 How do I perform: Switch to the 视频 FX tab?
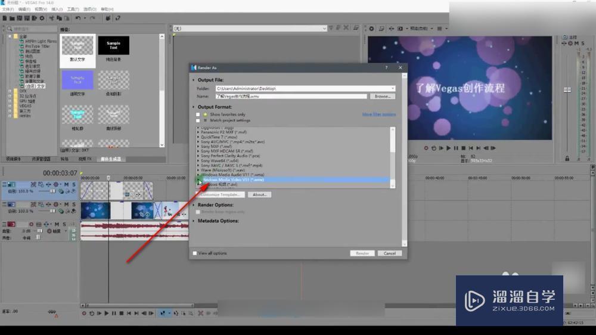[85, 159]
